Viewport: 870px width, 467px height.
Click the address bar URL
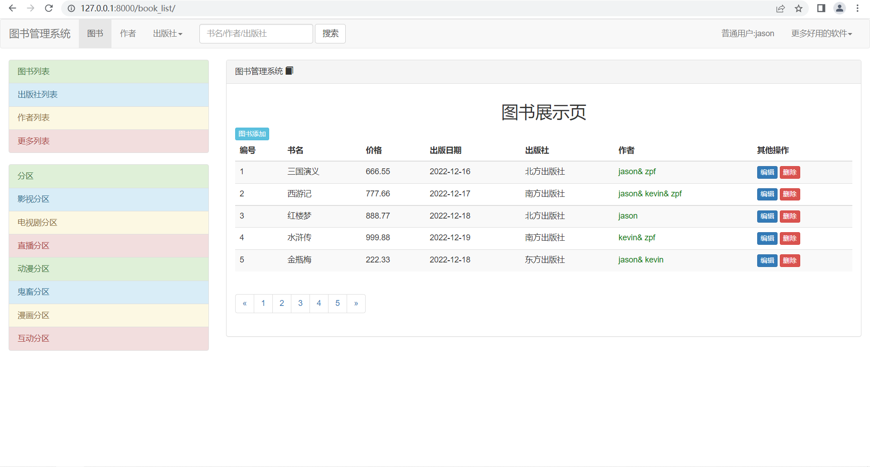[128, 8]
